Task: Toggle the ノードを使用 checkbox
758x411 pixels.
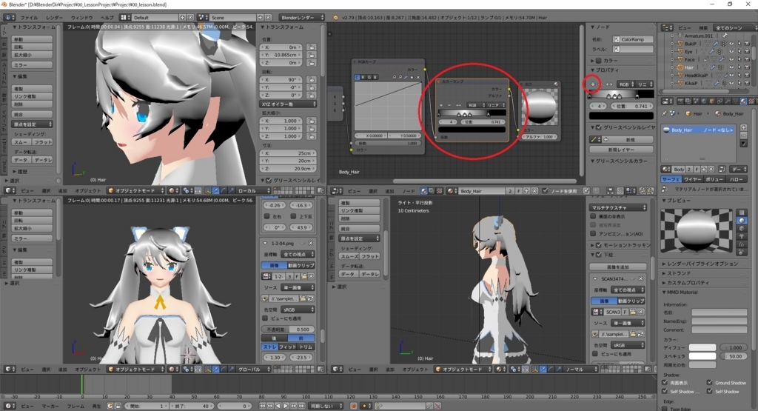Action: click(546, 190)
